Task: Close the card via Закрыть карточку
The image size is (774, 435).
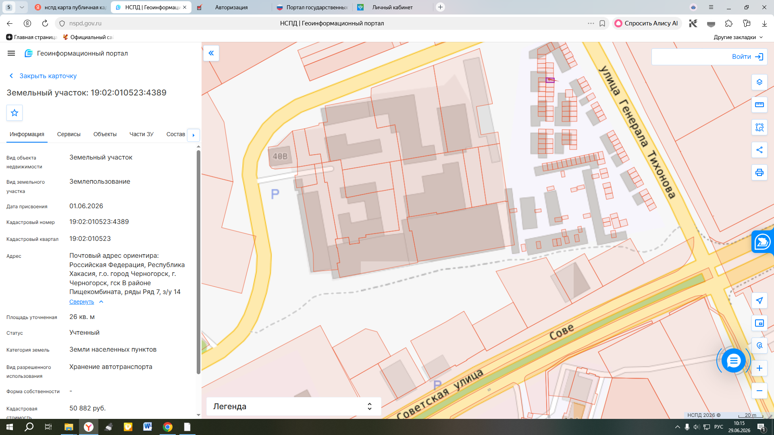Action: 43,76
